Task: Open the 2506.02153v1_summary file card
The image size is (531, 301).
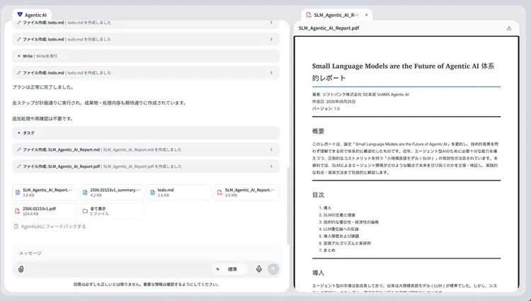Action: tap(112, 193)
